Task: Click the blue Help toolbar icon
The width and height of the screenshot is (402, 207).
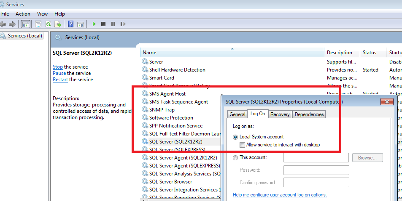Action: point(71,24)
